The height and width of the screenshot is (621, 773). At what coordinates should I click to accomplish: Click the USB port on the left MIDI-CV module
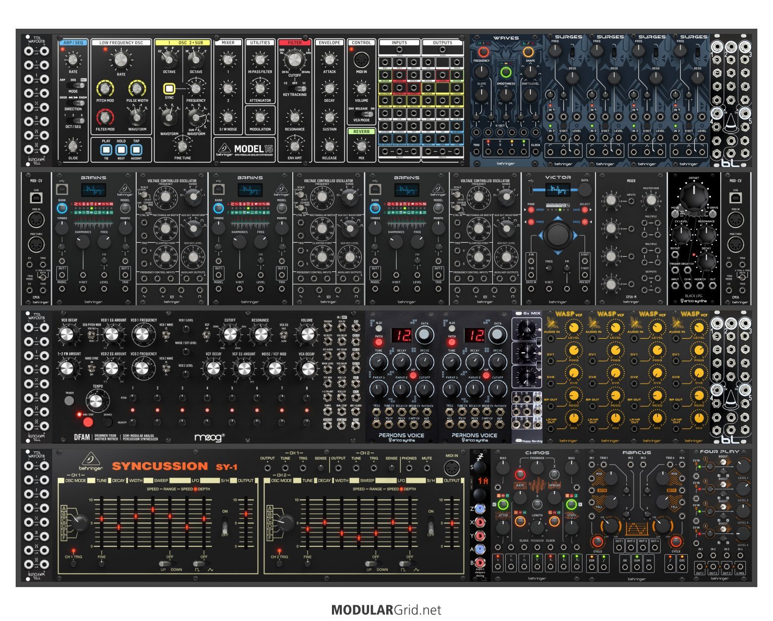tap(37, 198)
